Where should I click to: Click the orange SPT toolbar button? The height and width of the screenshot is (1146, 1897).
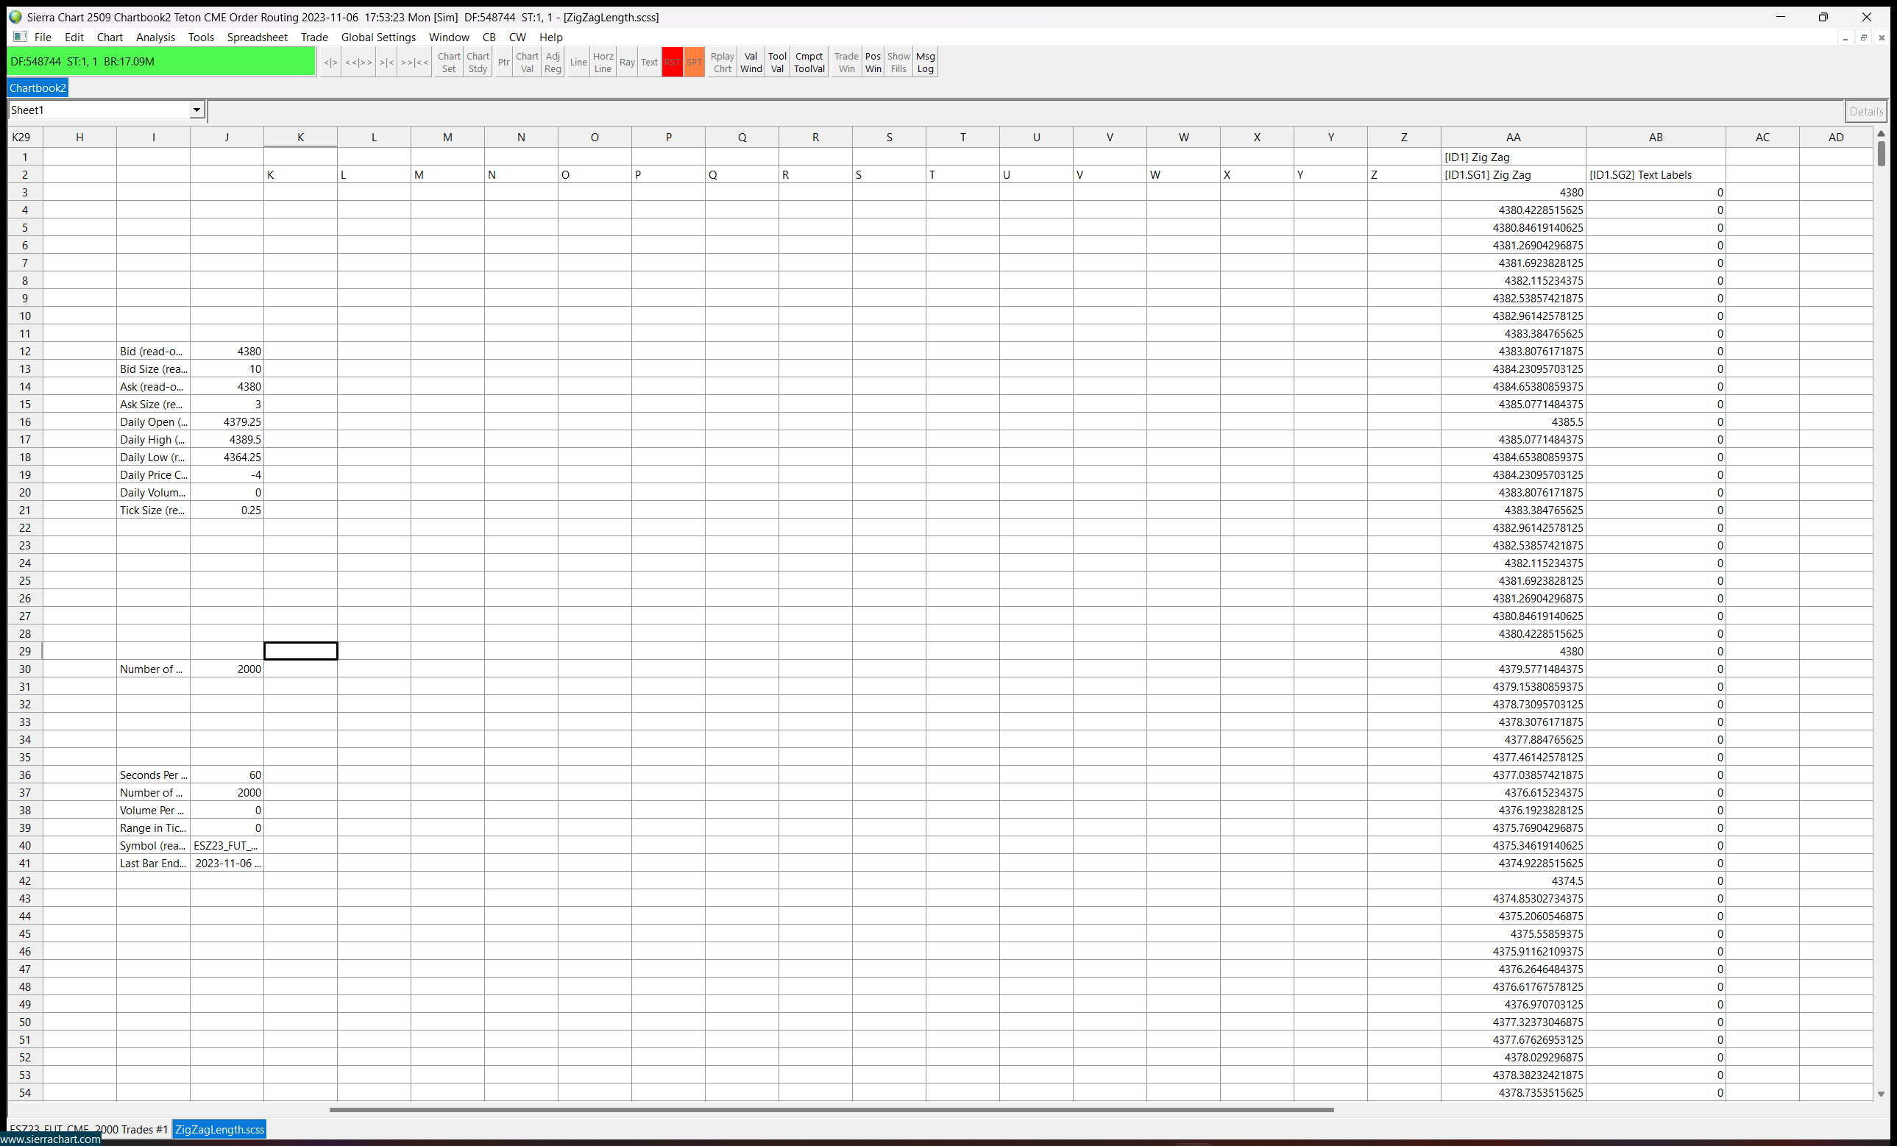[694, 63]
